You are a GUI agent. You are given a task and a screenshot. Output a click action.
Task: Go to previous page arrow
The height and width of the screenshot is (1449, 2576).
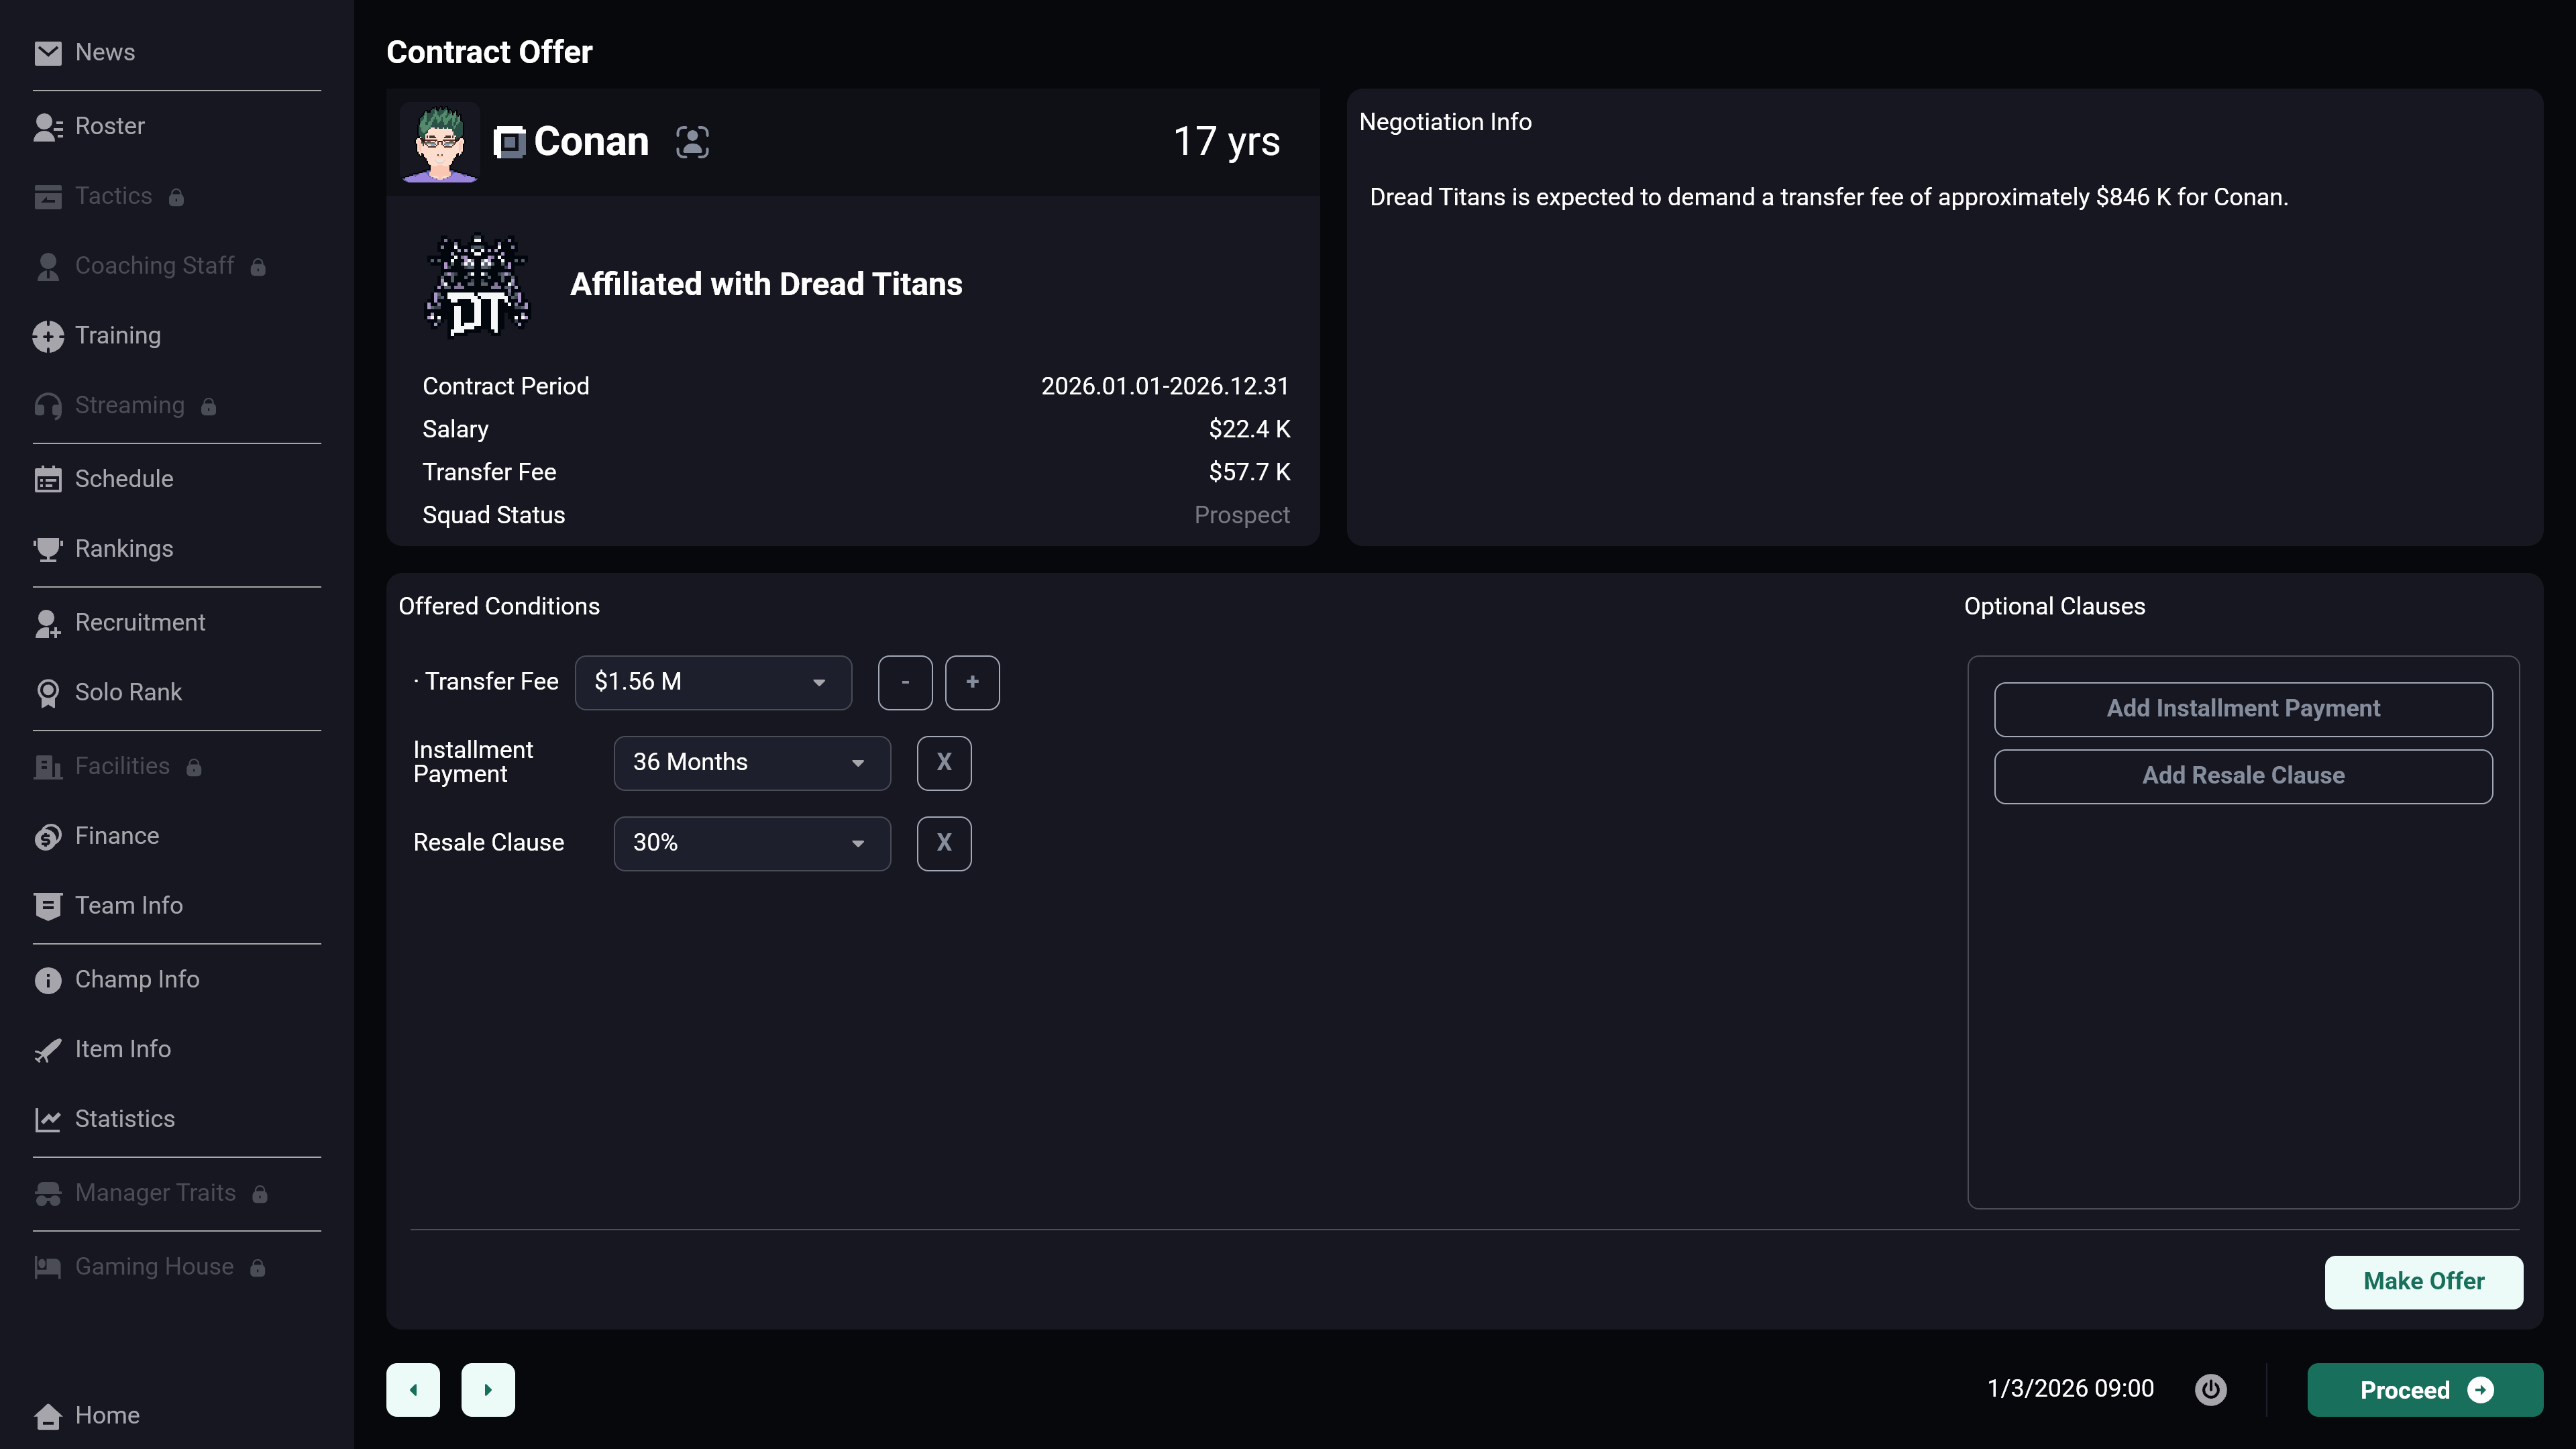(413, 1390)
